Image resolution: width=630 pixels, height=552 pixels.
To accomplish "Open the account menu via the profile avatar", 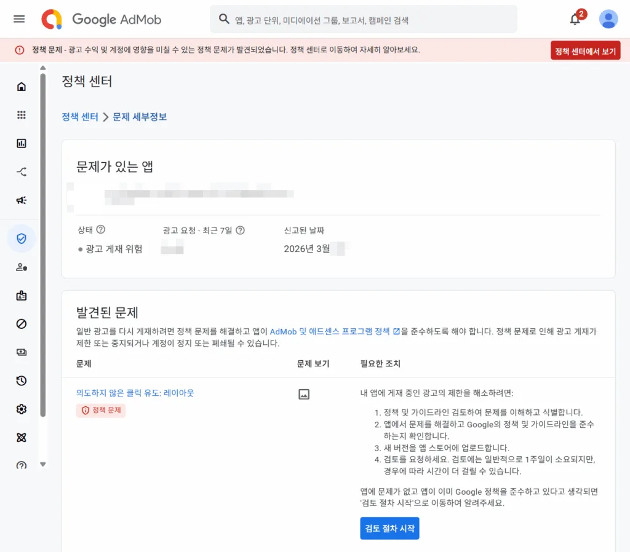I will click(608, 19).
